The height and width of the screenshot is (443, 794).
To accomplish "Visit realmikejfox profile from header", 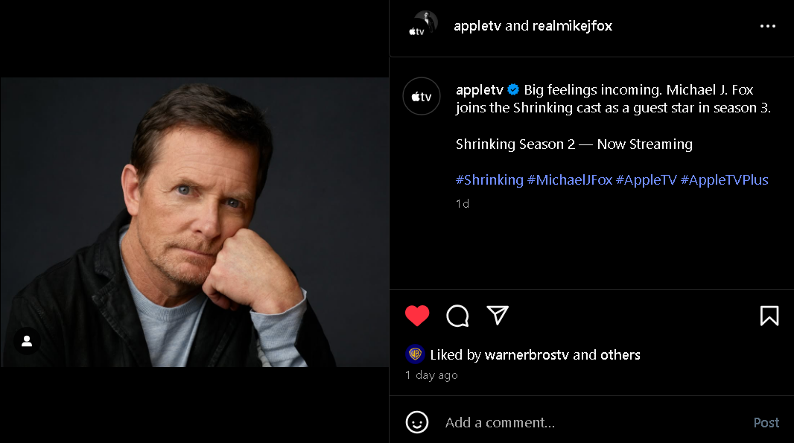I will coord(572,26).
